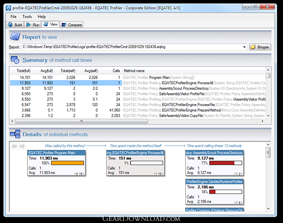
Task: Switch to the Run tab
Action: pos(33,25)
